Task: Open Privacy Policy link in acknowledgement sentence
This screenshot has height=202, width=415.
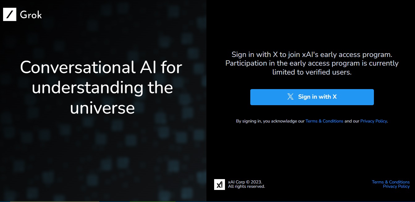Action: 373,121
